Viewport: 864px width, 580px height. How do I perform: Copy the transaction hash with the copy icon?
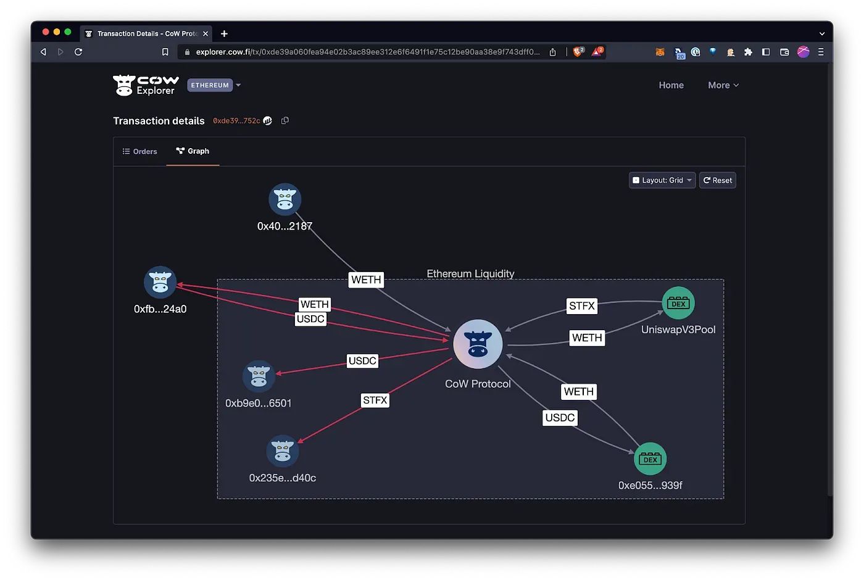tap(285, 120)
